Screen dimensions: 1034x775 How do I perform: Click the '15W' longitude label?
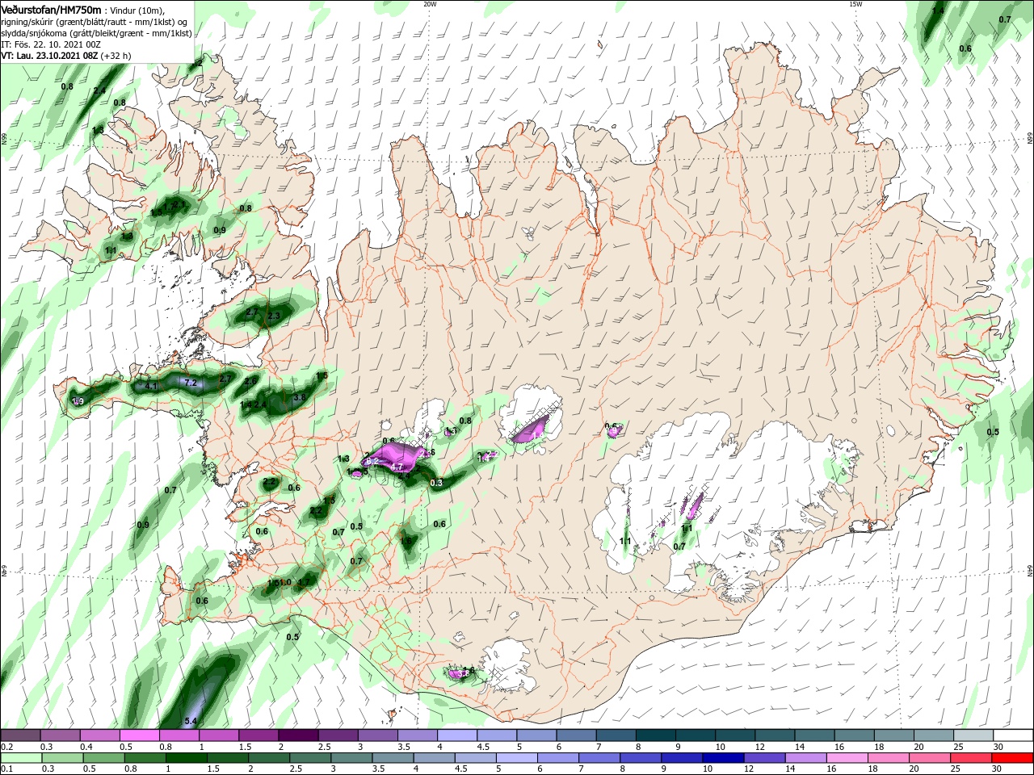855,3
